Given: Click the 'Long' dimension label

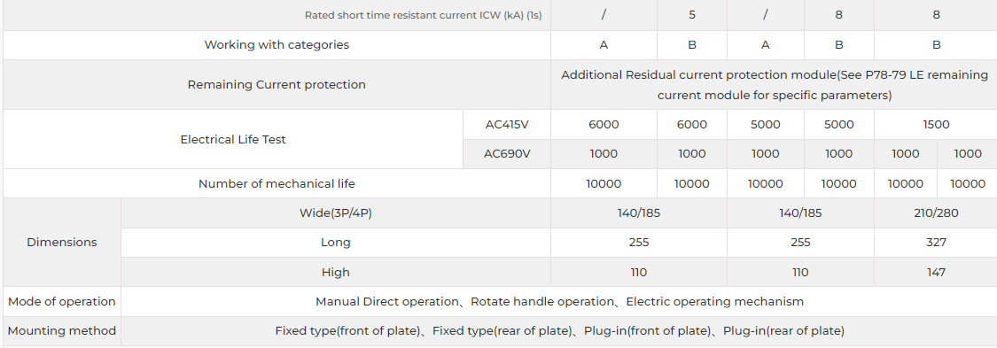Looking at the screenshot, I should (x=336, y=242).
